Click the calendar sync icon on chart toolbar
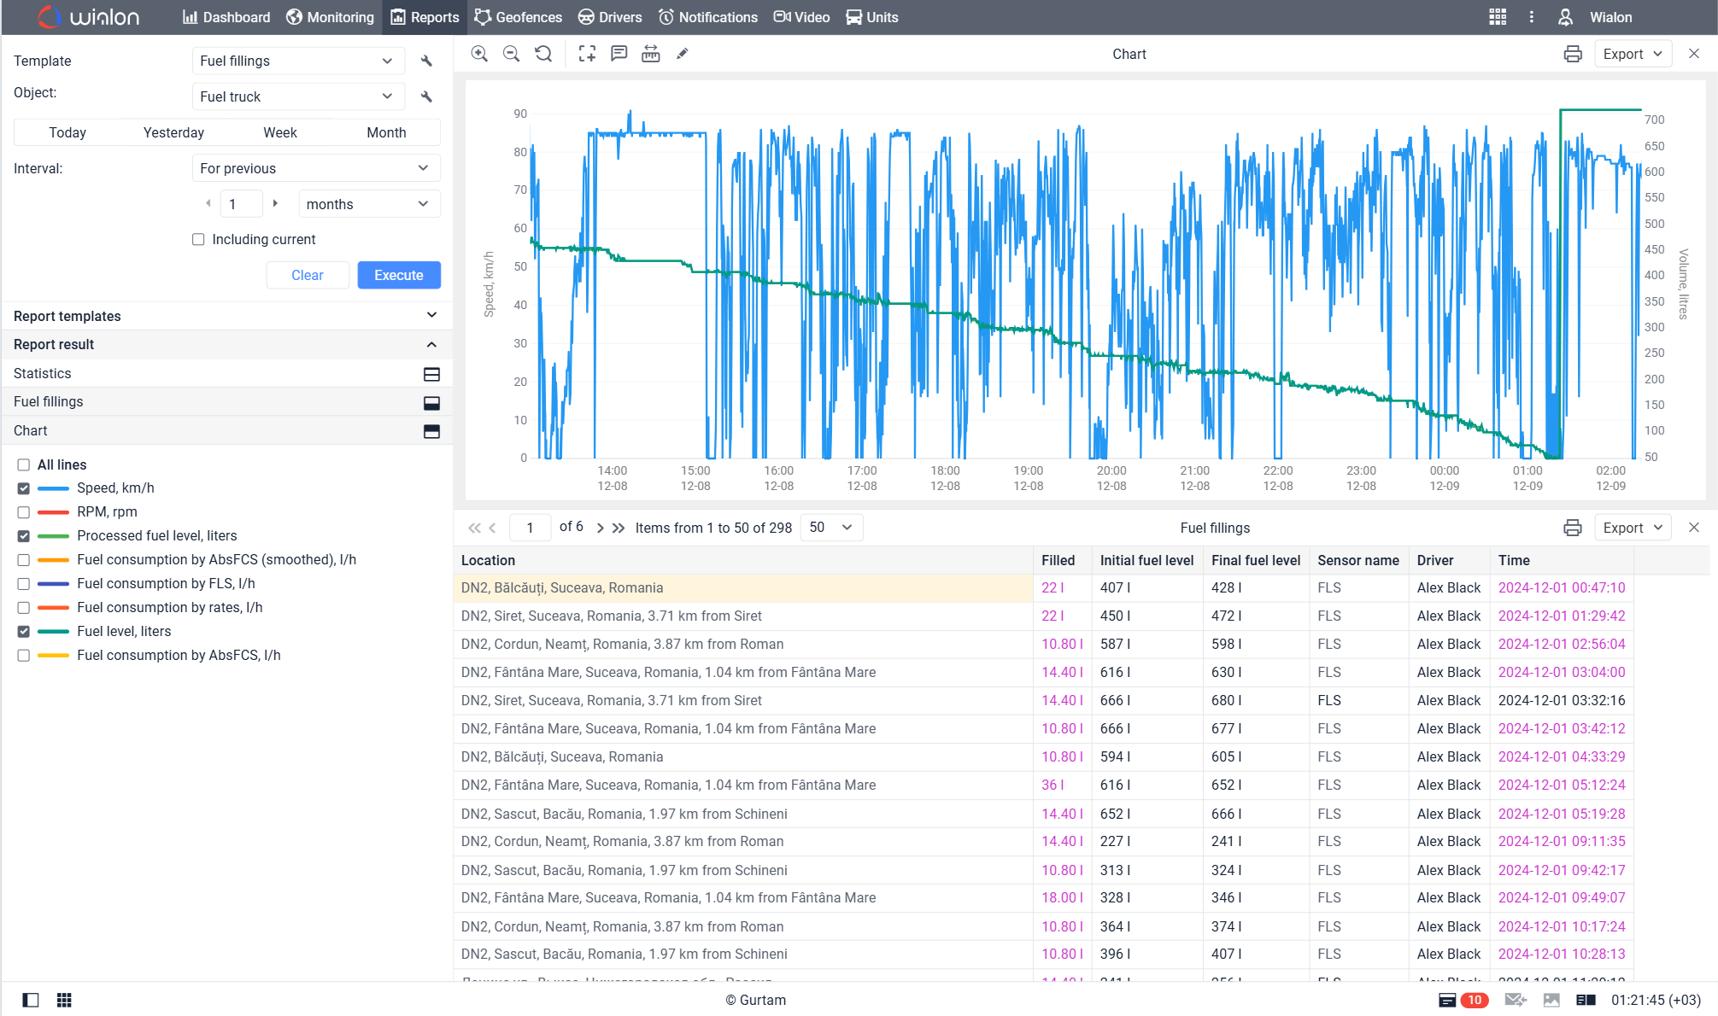Screen dimensions: 1718x1016 (651, 55)
